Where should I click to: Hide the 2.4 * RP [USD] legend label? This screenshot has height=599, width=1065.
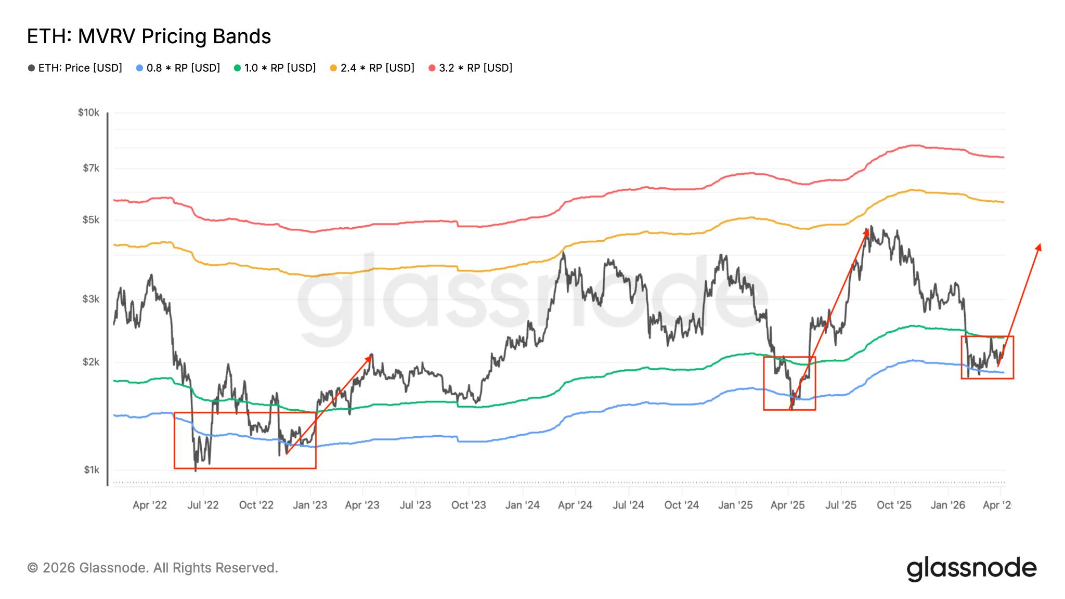point(377,68)
